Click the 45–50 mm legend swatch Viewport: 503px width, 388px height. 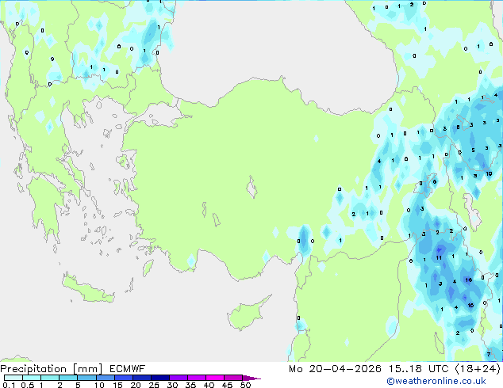(233, 378)
